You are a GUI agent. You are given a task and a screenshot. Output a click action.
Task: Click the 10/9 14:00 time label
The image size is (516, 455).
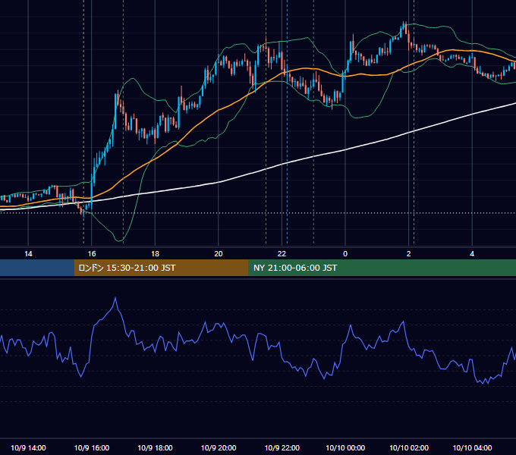[x=28, y=447]
